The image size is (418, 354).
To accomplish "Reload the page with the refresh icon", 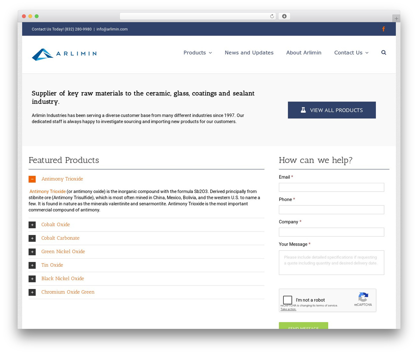I will pyautogui.click(x=272, y=16).
